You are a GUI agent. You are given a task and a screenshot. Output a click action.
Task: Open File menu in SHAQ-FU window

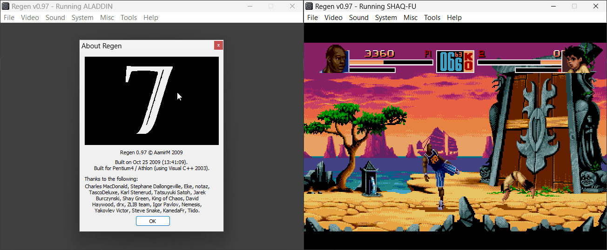[313, 18]
